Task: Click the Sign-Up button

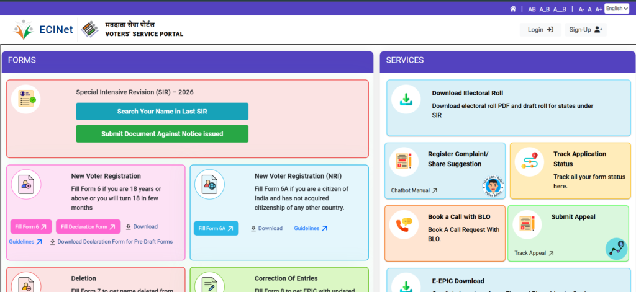Action: pos(586,30)
